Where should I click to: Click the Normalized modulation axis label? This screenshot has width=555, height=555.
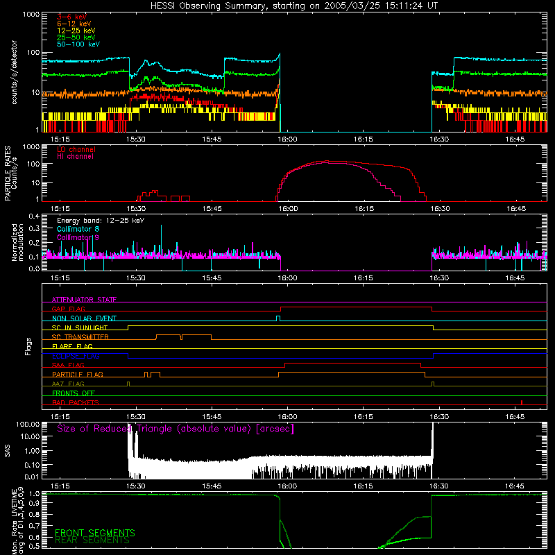point(17,242)
